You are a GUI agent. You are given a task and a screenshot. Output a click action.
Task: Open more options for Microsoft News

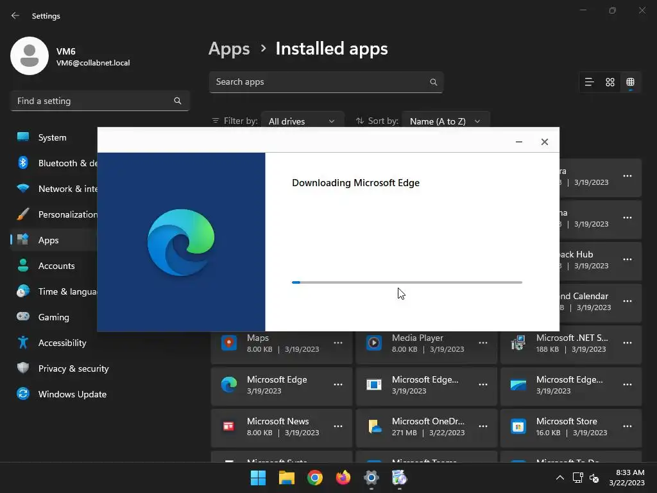pyautogui.click(x=338, y=426)
